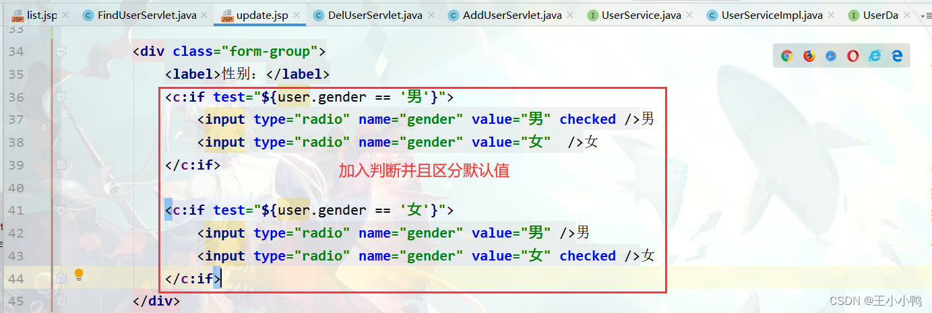Open the truncated UserDa tab

(x=880, y=15)
